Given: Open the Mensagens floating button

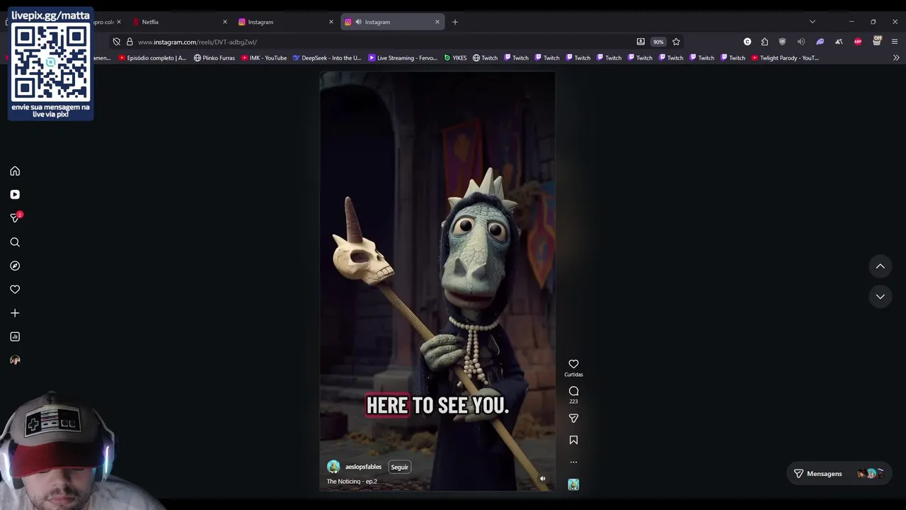Looking at the screenshot, I should (x=839, y=474).
